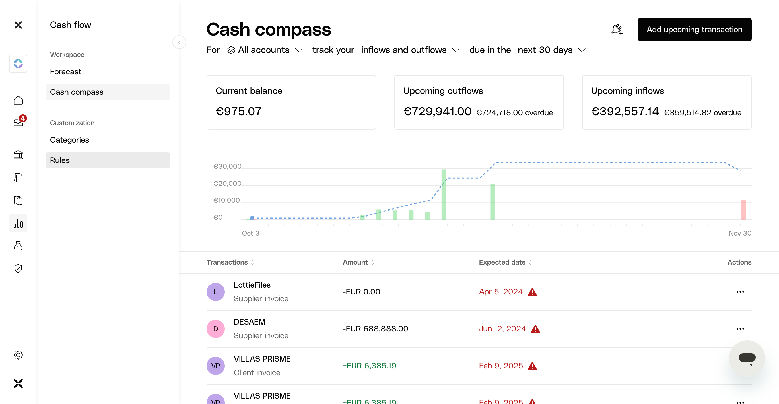Open the next 30 days dropdown
Viewport: 779px width, 404px height.
click(551, 50)
